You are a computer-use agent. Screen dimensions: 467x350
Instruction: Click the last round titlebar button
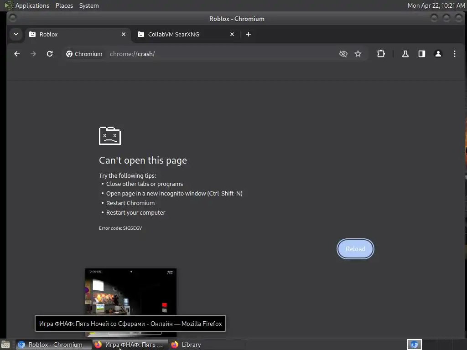[x=459, y=18]
